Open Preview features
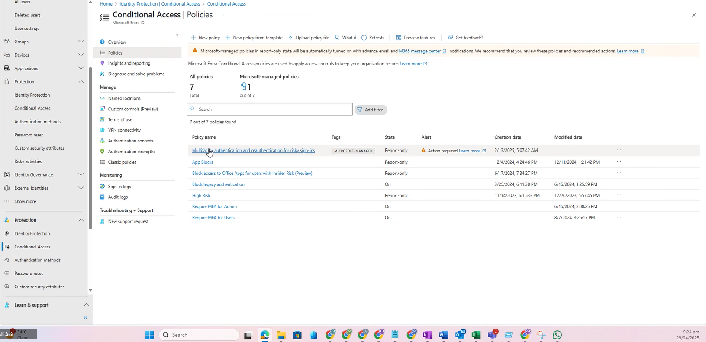 (416, 38)
